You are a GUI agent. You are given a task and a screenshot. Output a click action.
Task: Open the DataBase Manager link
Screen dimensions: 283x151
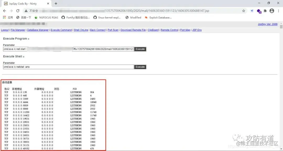(x=38, y=30)
